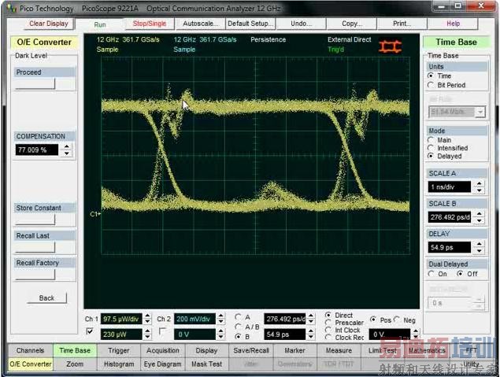Click the C1 channel marker on the waveform
Image resolution: width=500 pixels, height=377 pixels.
pyautogui.click(x=95, y=214)
